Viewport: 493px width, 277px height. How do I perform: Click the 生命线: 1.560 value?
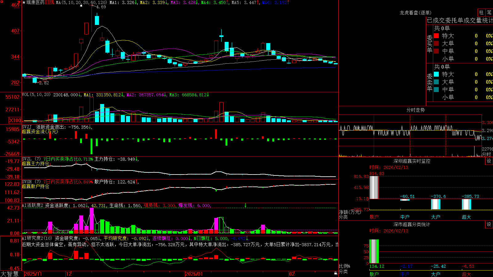click(126, 206)
